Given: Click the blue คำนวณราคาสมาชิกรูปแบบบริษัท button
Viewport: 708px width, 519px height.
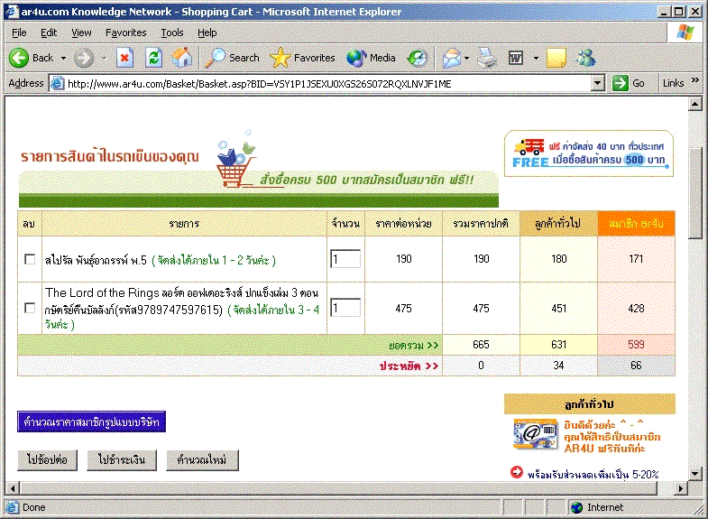Looking at the screenshot, I should tap(91, 422).
